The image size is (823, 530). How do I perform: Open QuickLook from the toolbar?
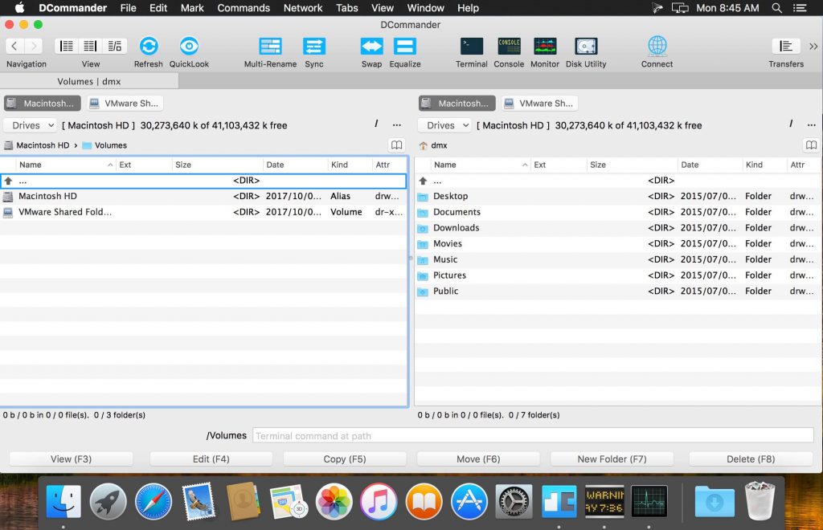(x=189, y=46)
